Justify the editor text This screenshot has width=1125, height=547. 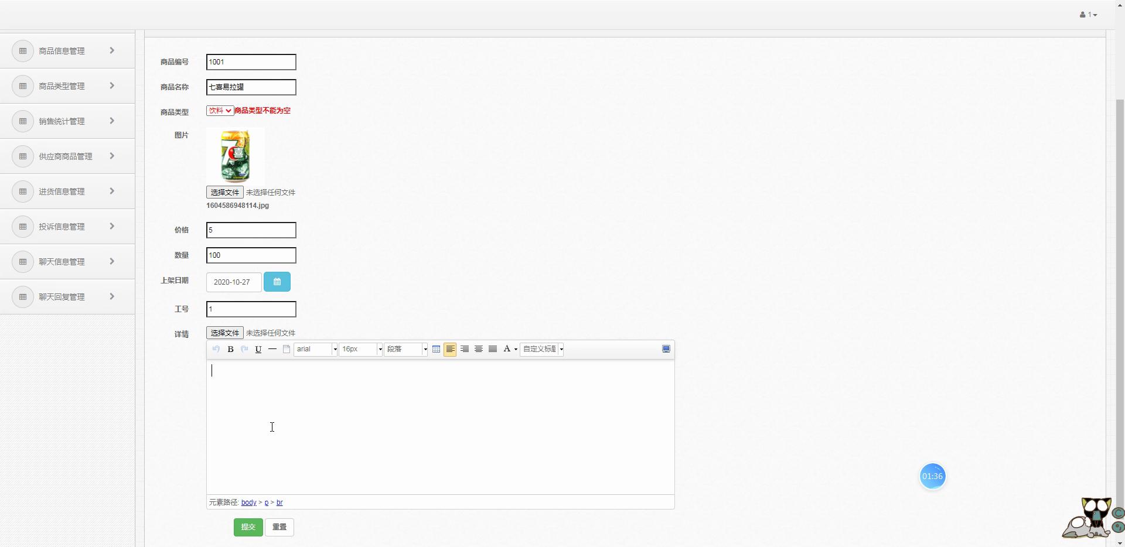(x=493, y=349)
